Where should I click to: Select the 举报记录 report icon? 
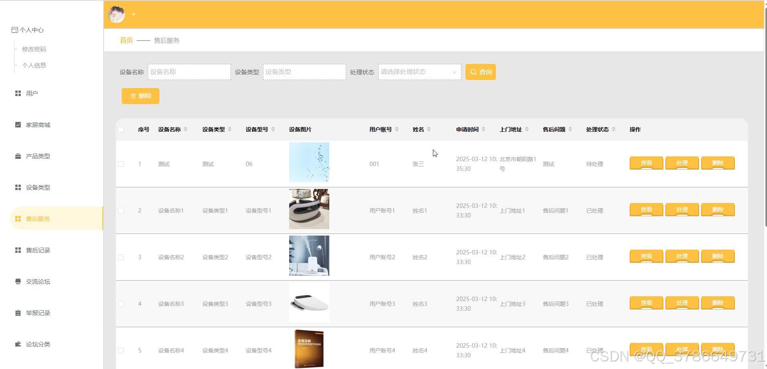click(18, 313)
